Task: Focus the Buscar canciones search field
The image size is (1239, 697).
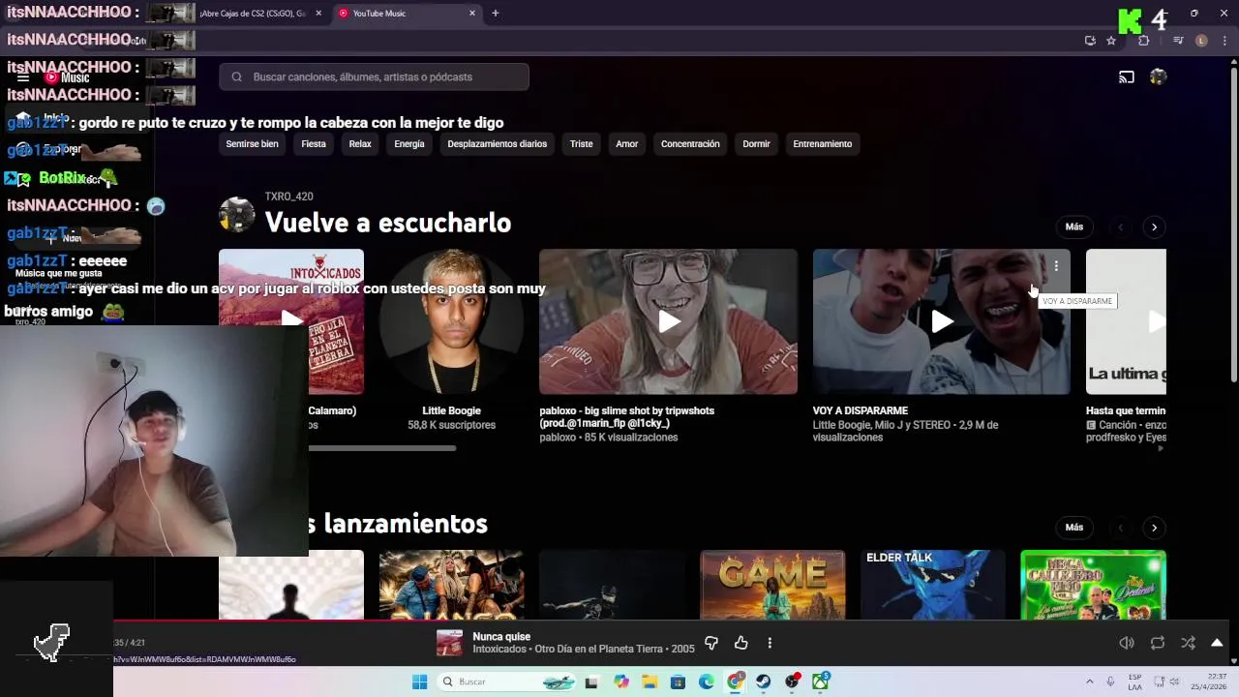Action: point(374,76)
